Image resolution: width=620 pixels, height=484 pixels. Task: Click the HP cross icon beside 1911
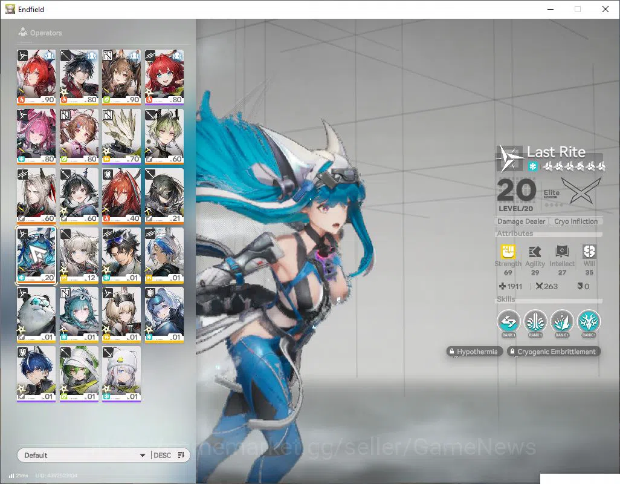[502, 286]
